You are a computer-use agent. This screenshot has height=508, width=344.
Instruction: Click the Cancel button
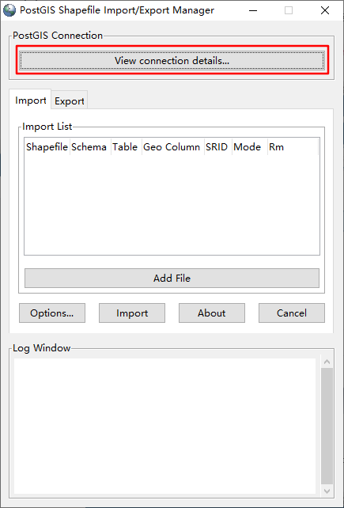[292, 313]
